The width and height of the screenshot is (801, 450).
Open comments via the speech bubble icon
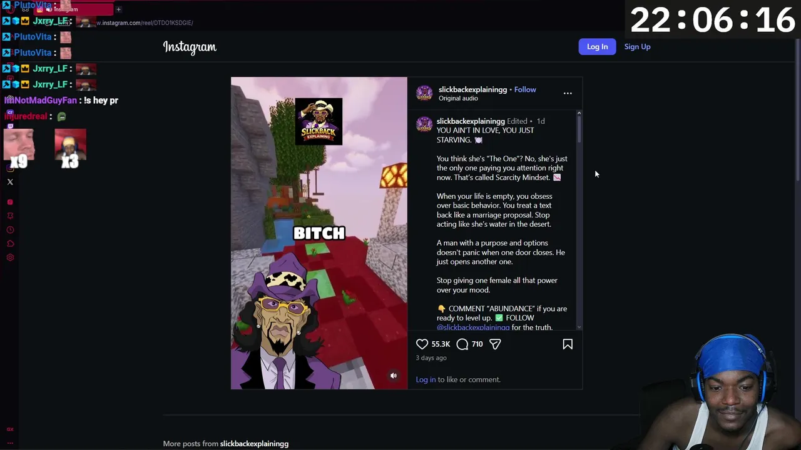pos(462,344)
